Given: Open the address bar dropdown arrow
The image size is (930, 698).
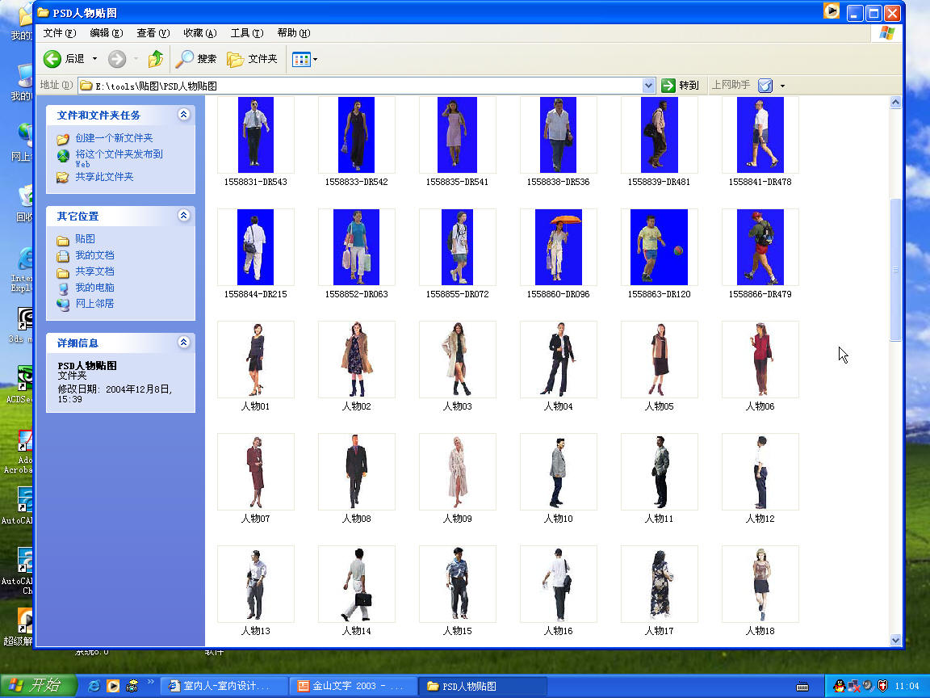Looking at the screenshot, I should [x=648, y=86].
